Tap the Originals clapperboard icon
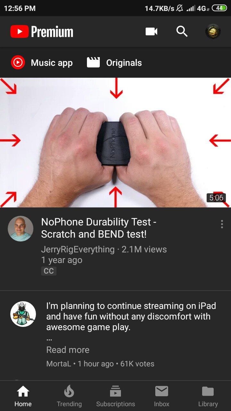 (x=93, y=62)
